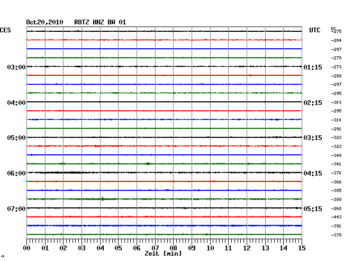Image resolution: width=344 pixels, height=262 pixels.
Task: Click the DC value -273
Action: (336, 67)
